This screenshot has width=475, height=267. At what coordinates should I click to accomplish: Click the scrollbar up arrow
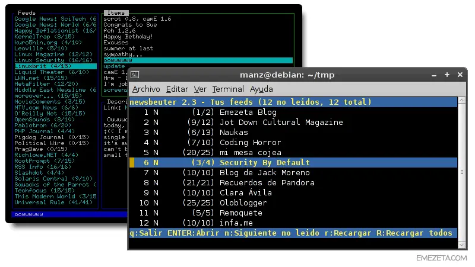click(462, 101)
